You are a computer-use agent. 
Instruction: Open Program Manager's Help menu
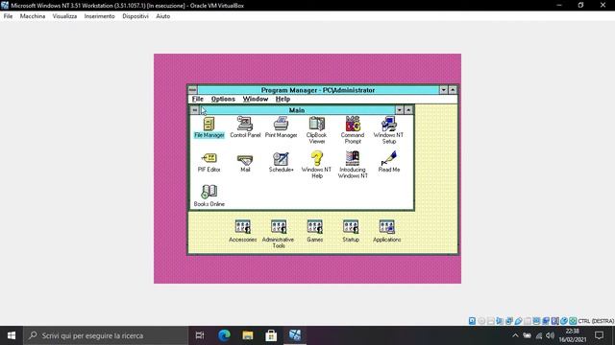[x=283, y=100]
